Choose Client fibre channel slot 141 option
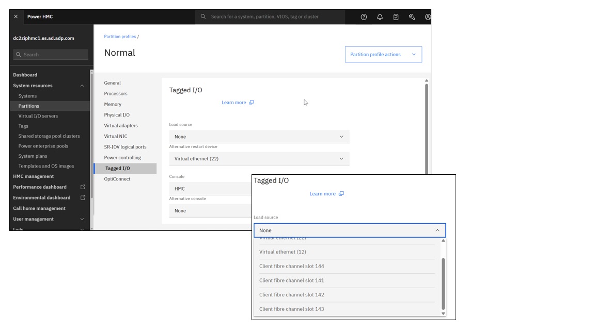This screenshot has height=334, width=595. [x=291, y=280]
